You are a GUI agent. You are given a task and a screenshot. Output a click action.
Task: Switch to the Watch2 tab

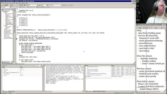point(94,91)
